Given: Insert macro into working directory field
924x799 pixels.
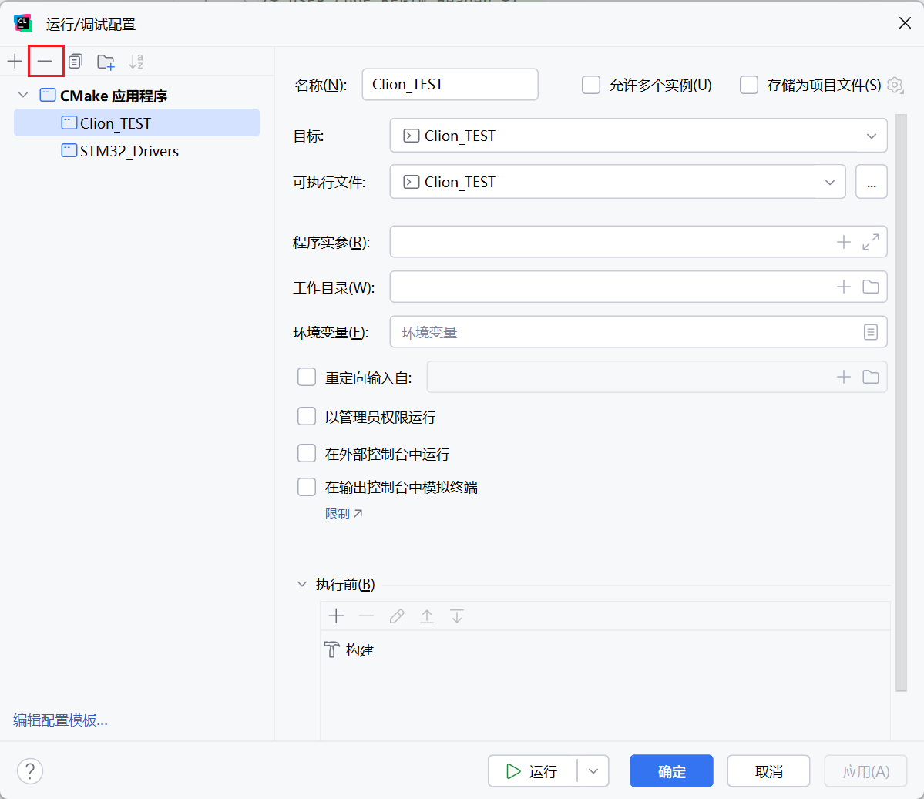Looking at the screenshot, I should click(844, 287).
